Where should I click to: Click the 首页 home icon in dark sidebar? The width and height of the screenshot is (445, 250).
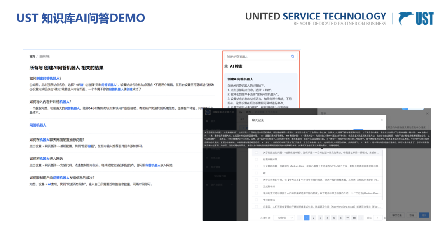click(207, 121)
